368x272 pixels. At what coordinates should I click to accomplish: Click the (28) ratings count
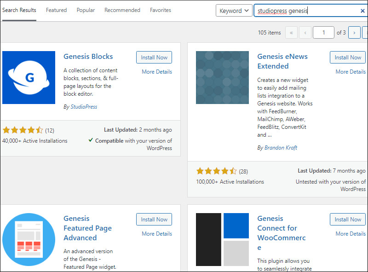point(243,172)
